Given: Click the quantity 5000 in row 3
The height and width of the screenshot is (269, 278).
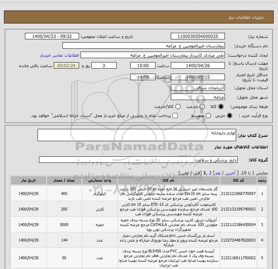Looking at the screenshot, I should [64, 225].
